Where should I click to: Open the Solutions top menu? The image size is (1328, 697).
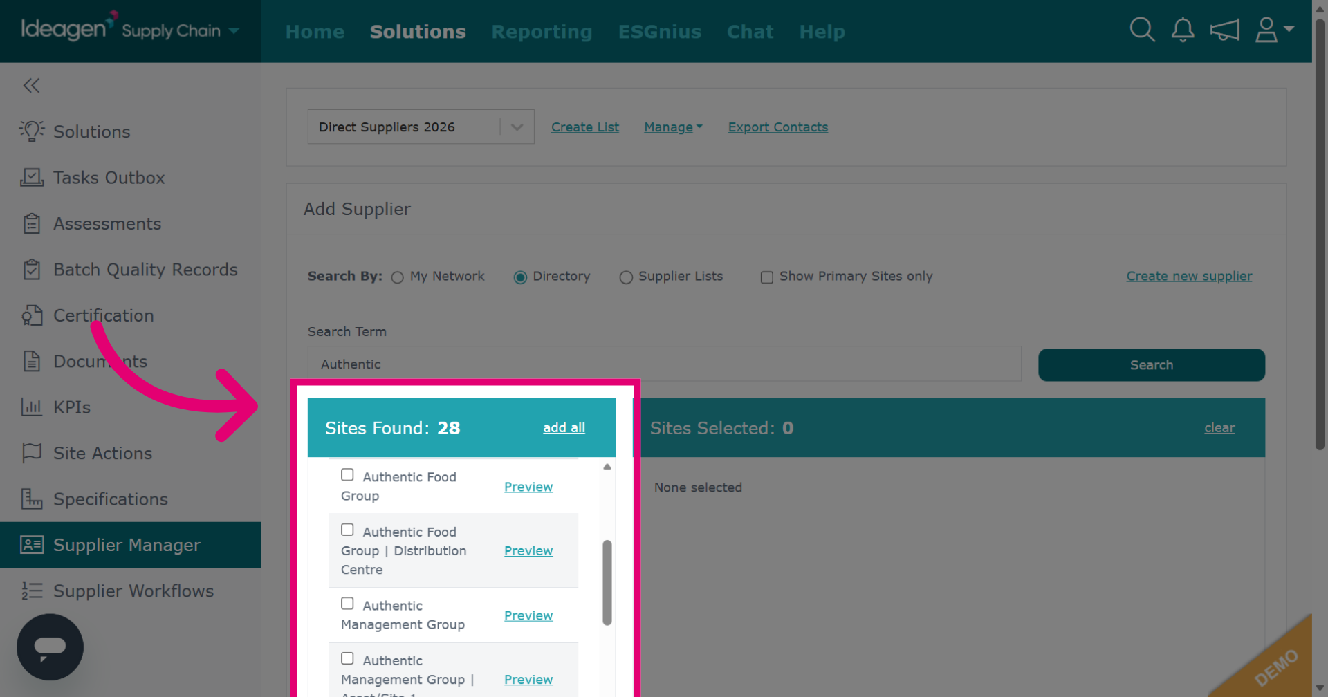pyautogui.click(x=418, y=32)
